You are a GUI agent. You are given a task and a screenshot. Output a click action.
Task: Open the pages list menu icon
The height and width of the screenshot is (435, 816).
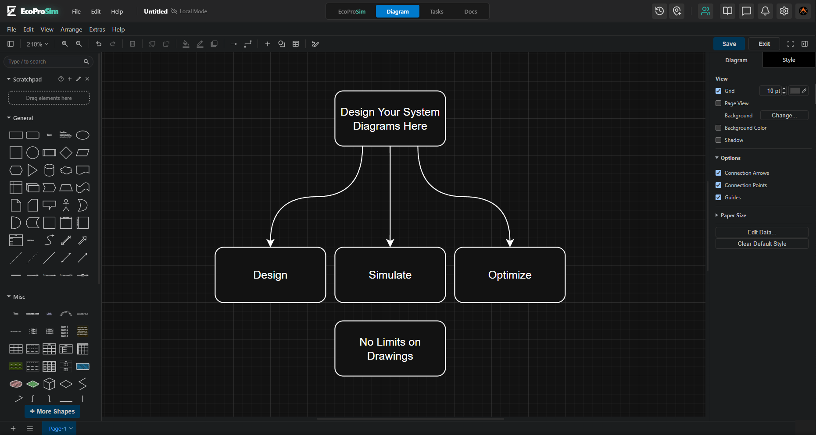pyautogui.click(x=30, y=428)
